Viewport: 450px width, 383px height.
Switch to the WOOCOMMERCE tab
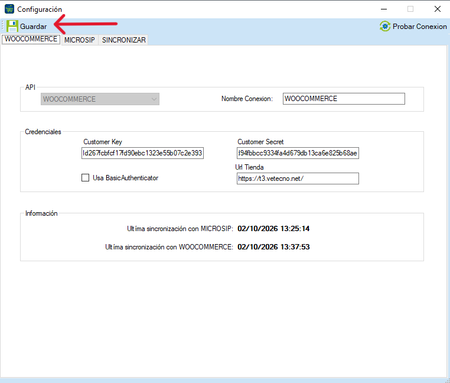pos(31,39)
